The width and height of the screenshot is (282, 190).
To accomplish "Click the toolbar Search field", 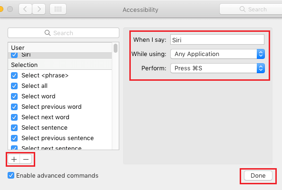I will (x=251, y=9).
